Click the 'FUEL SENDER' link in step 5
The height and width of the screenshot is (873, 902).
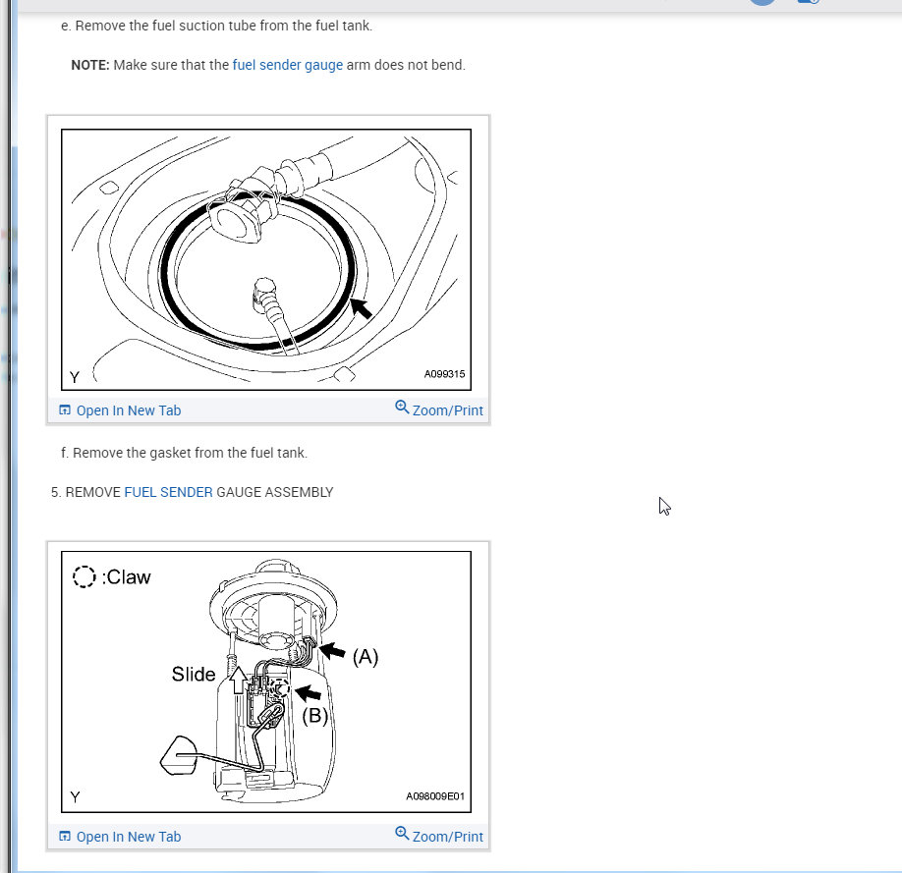[x=168, y=492]
